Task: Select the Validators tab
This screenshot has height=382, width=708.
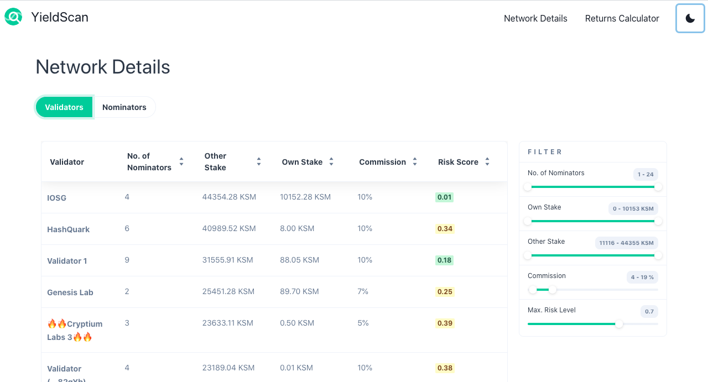Action: click(x=64, y=107)
